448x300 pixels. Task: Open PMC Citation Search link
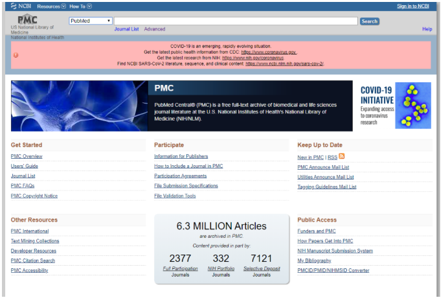click(x=33, y=260)
